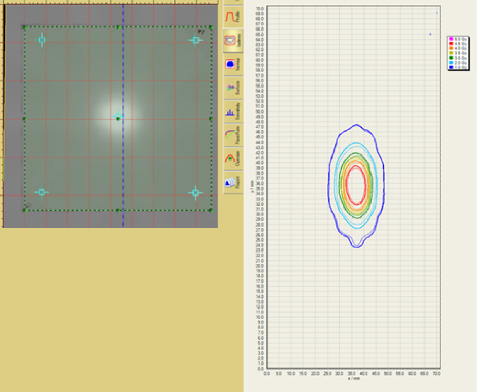
Task: Open the Surface plot tool
Action: pyautogui.click(x=233, y=88)
